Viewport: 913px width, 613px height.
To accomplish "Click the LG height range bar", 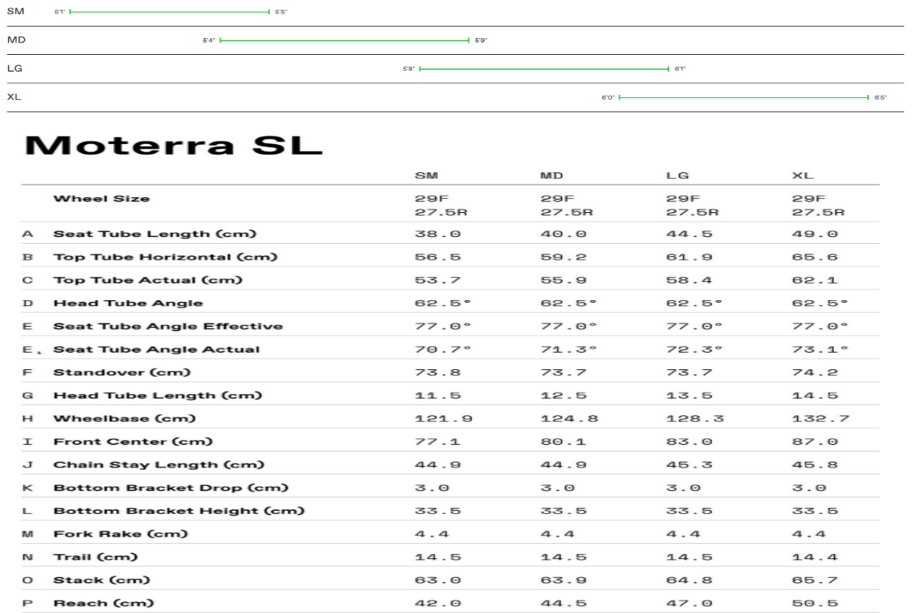I will [544, 69].
